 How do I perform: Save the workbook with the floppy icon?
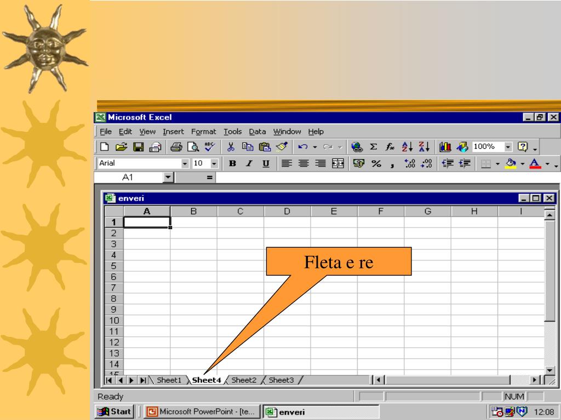click(x=139, y=147)
